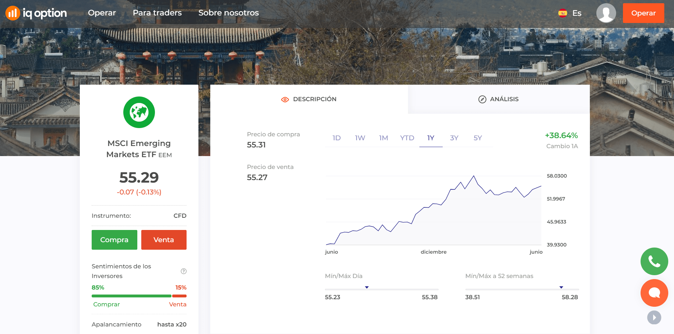Image resolution: width=674 pixels, height=334 pixels.
Task: Click the gray arrow expand button
Action: point(654,317)
